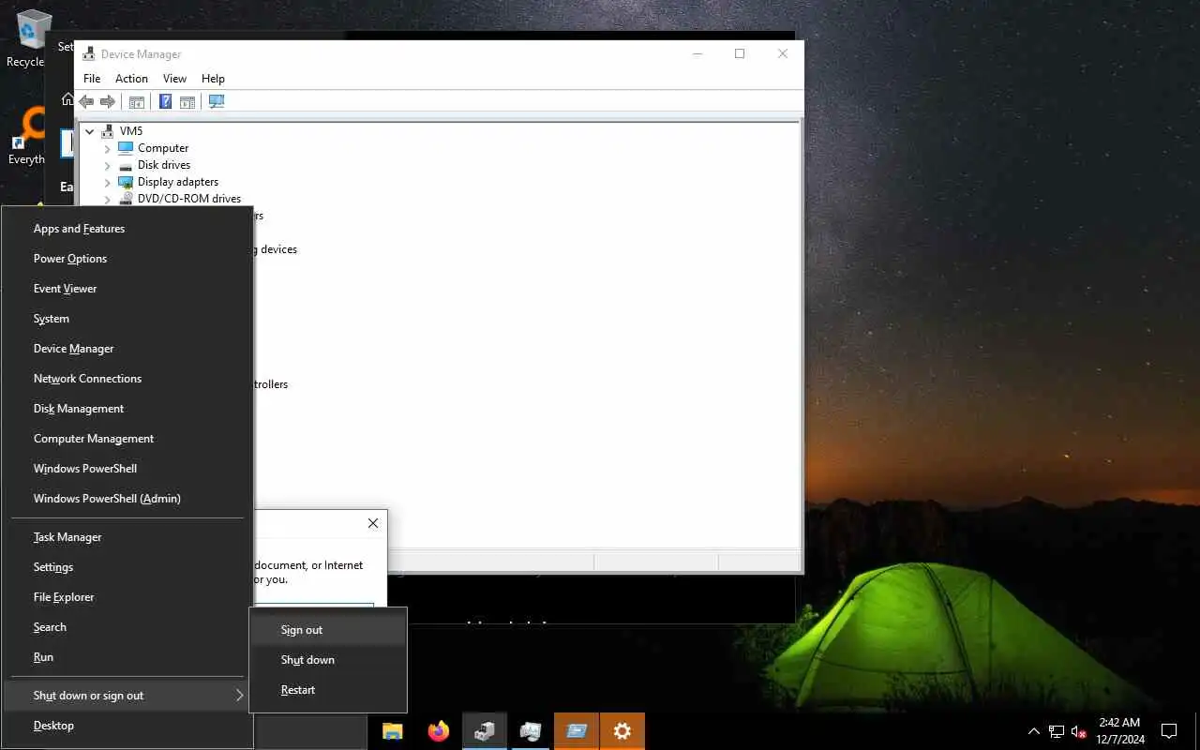Image resolution: width=1200 pixels, height=750 pixels.
Task: Launch Firefox from the taskbar
Action: tap(438, 731)
